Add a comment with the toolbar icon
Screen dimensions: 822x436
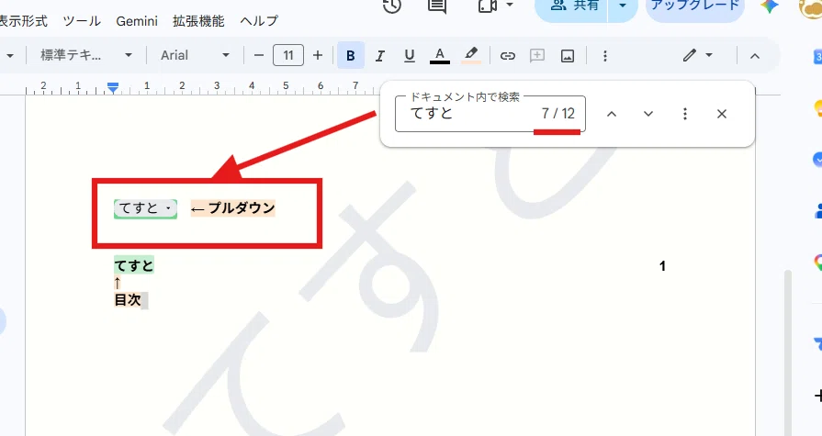tap(537, 56)
